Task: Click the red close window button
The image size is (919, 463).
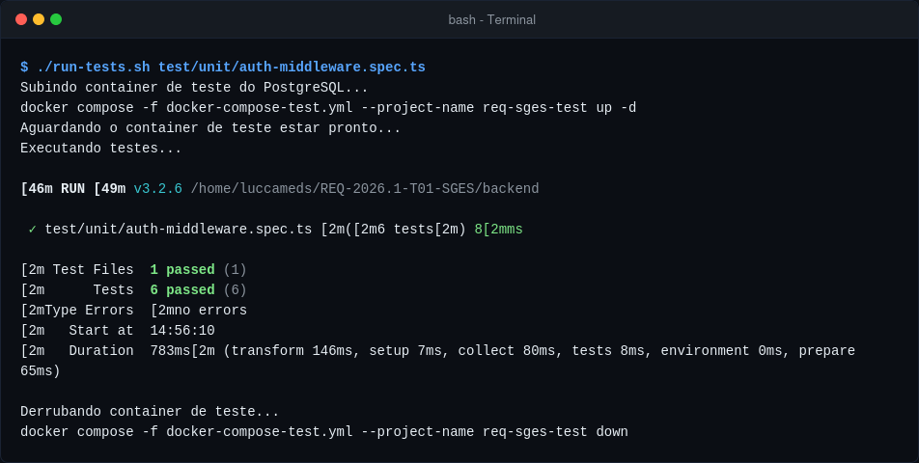Action: click(21, 19)
